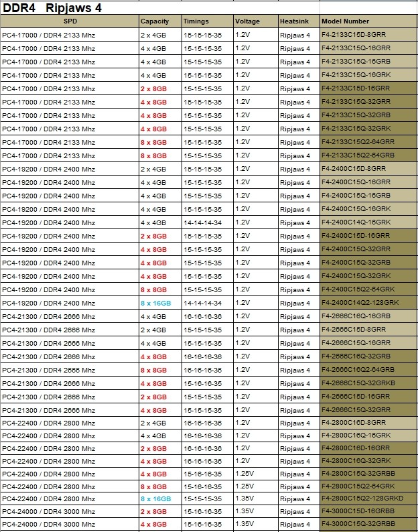Click model cell F4-2400C15Q-32GRR
This screenshot has width=418, height=532.
click(x=368, y=249)
